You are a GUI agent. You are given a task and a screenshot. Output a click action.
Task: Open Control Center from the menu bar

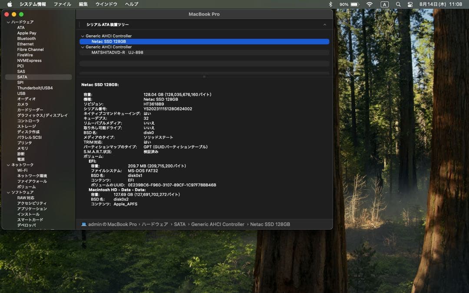(410, 4)
